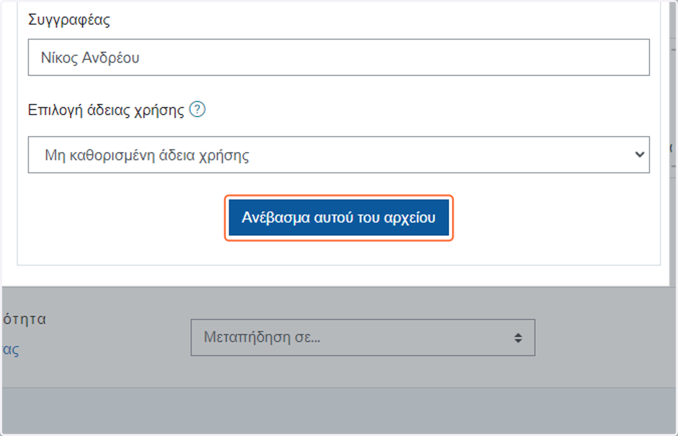The width and height of the screenshot is (678, 436).
Task: Click the Επιλογή άδειας χρήσης label
Action: point(106,110)
